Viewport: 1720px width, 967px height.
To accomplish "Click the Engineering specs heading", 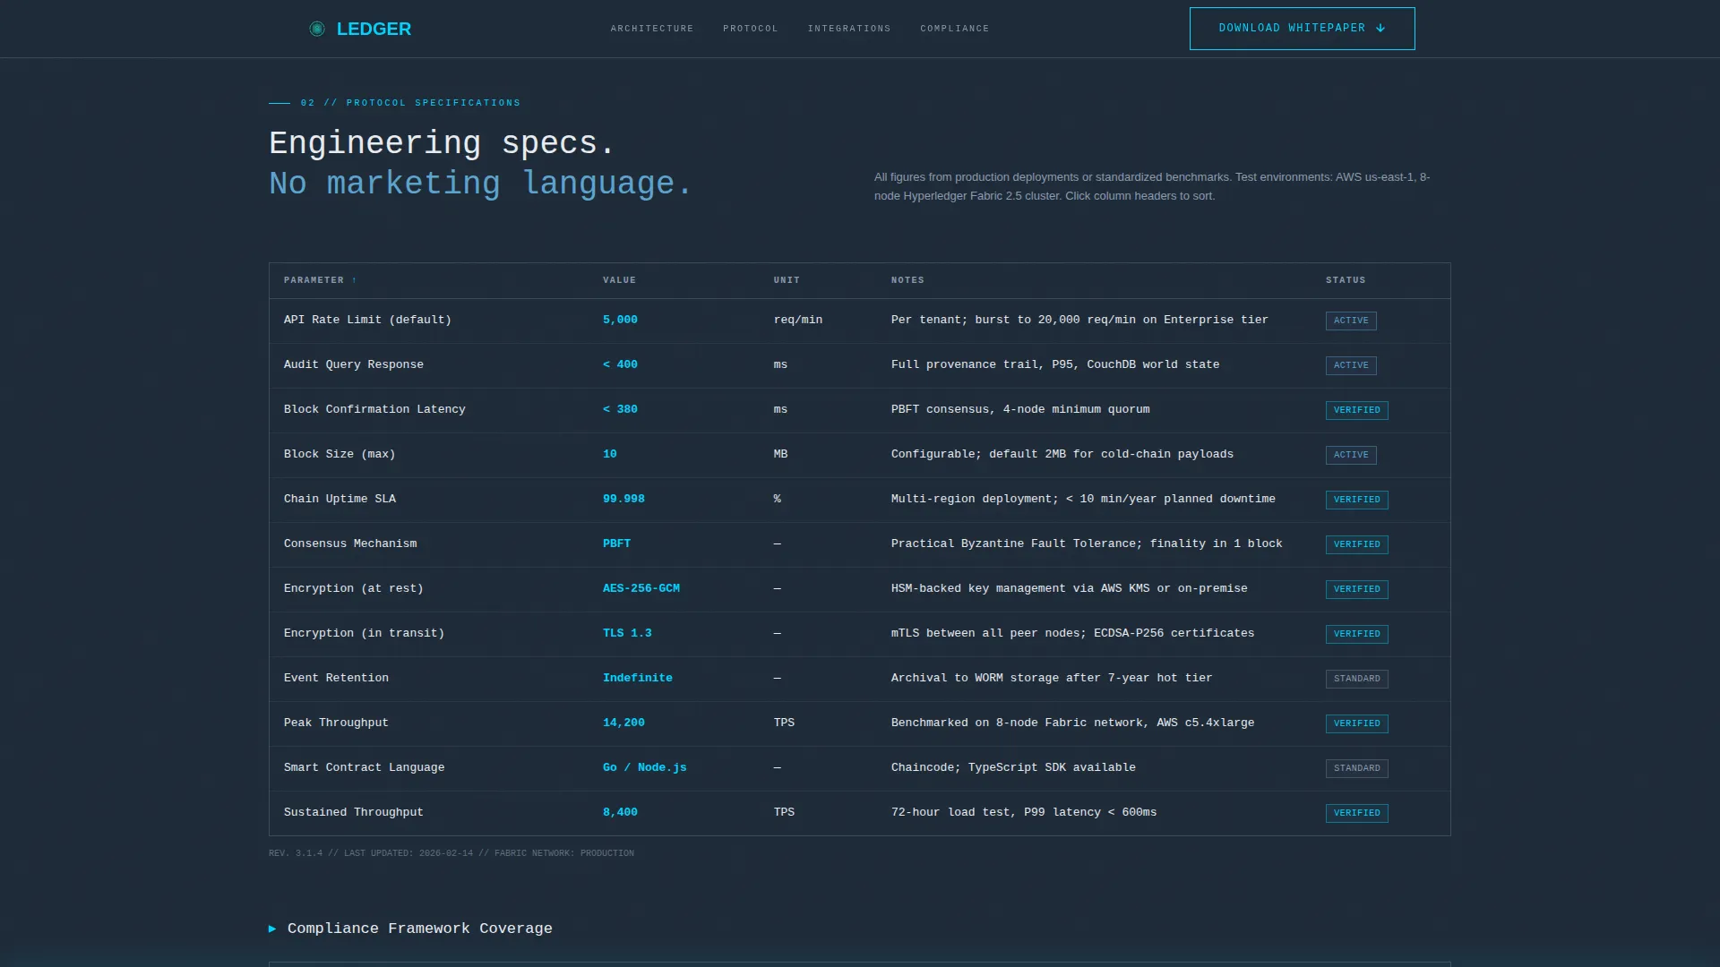I will pos(442,143).
